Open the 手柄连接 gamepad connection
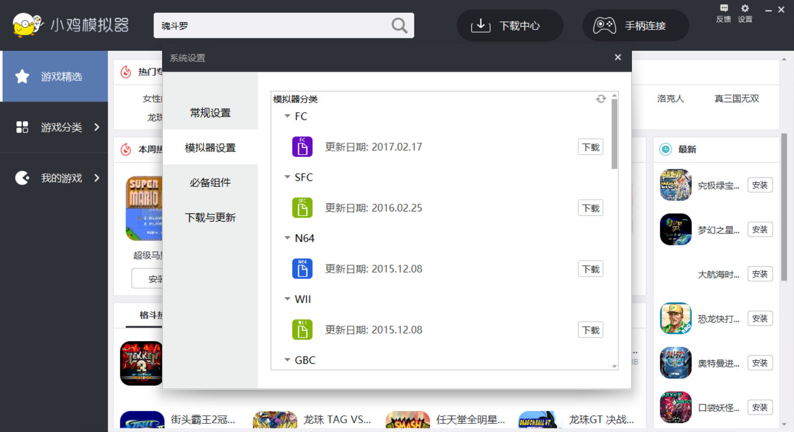 coord(635,25)
